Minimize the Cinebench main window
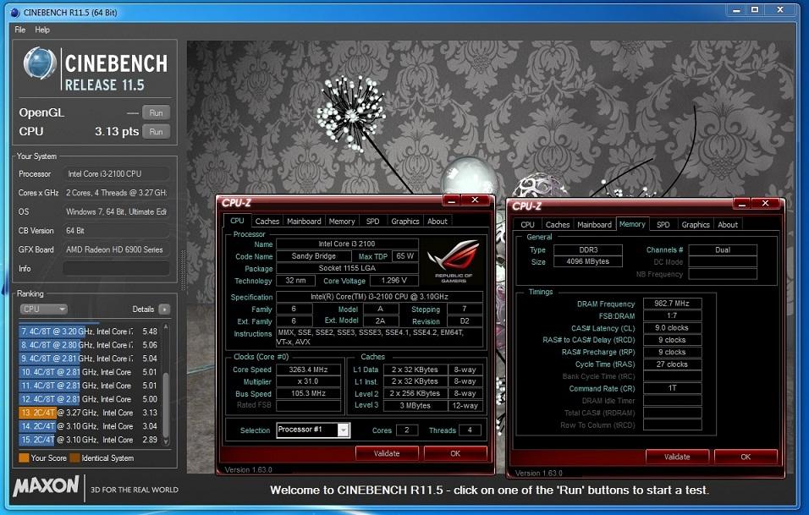This screenshot has height=515, width=809. coord(737,9)
